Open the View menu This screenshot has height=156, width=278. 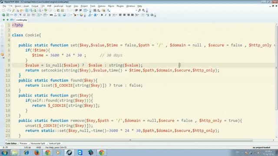point(76,6)
